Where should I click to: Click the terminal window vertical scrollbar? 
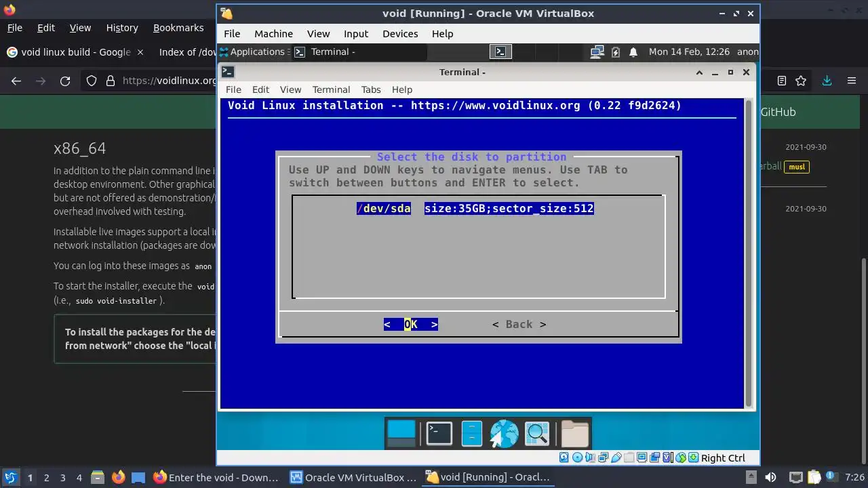(749, 253)
